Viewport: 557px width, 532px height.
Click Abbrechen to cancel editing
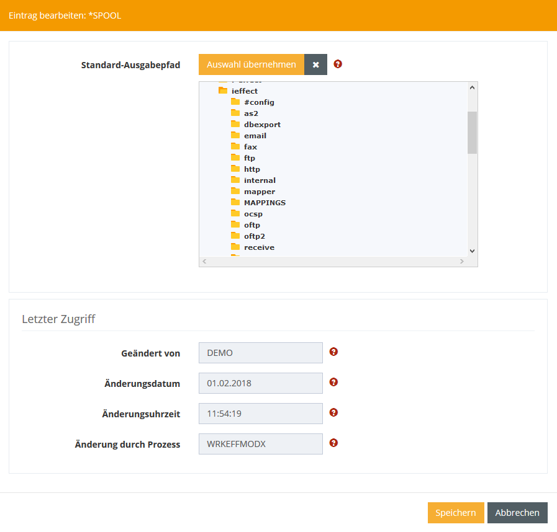pos(517,513)
